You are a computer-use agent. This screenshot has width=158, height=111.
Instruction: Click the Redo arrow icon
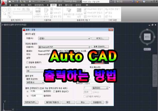(39, 2)
